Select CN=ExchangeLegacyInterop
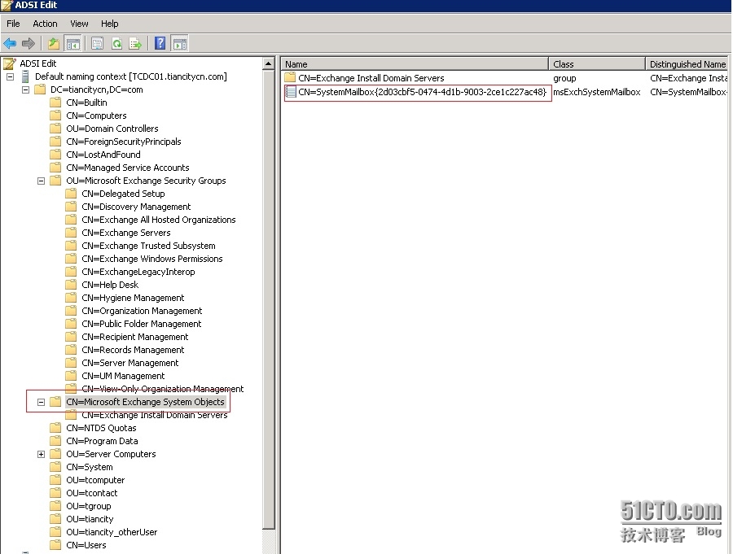 [x=138, y=272]
